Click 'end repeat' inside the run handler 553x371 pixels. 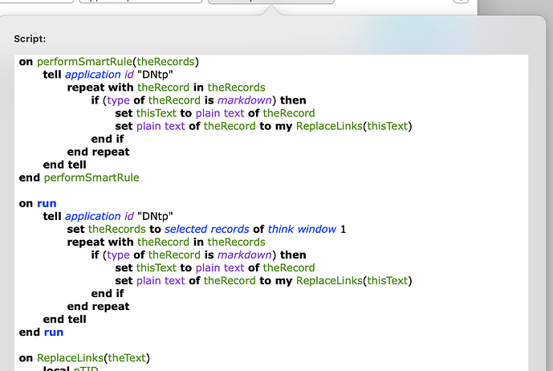(98, 307)
